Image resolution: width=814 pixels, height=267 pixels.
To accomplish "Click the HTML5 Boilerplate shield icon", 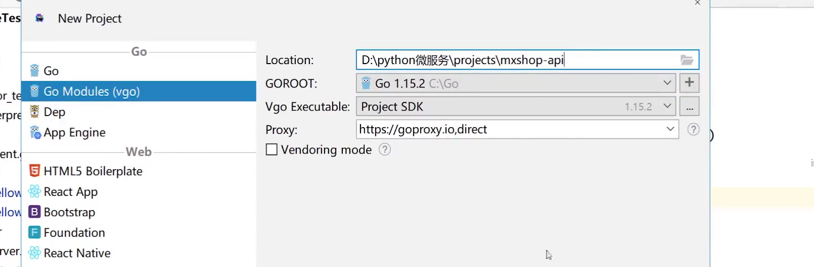I will (x=34, y=171).
